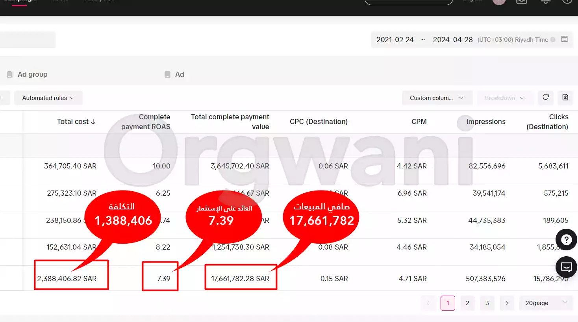This screenshot has height=322, width=578.
Task: Select the 364,705.40 SAR cost cell
Action: [70, 166]
